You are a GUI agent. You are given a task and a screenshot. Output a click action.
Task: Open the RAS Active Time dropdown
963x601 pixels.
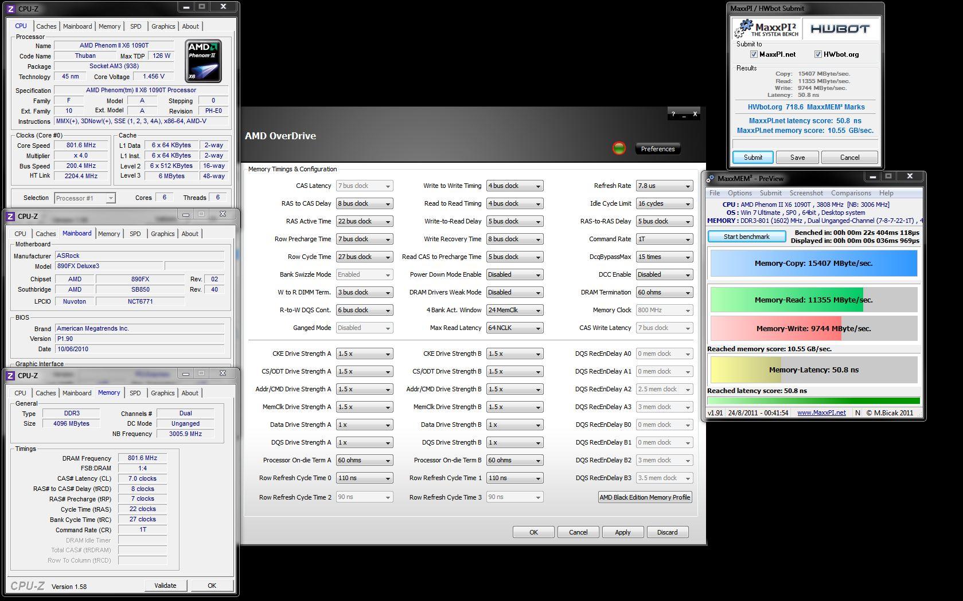[x=364, y=221]
